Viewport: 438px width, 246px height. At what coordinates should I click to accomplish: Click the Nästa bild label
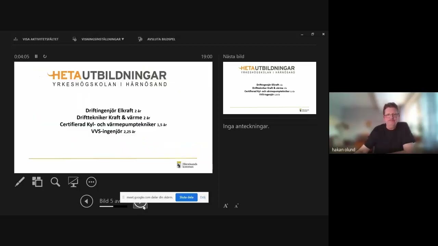[234, 56]
